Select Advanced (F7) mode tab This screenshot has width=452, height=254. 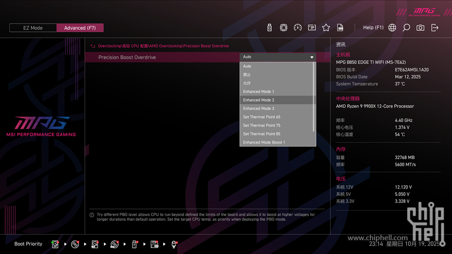[80, 28]
